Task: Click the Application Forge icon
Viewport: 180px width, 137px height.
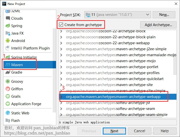Action: [x=8, y=104]
